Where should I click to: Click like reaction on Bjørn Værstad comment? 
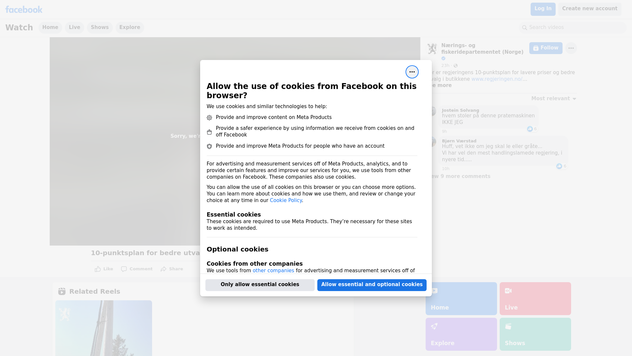559,166
